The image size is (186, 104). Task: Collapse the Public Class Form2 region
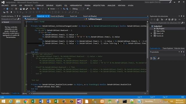(26, 22)
